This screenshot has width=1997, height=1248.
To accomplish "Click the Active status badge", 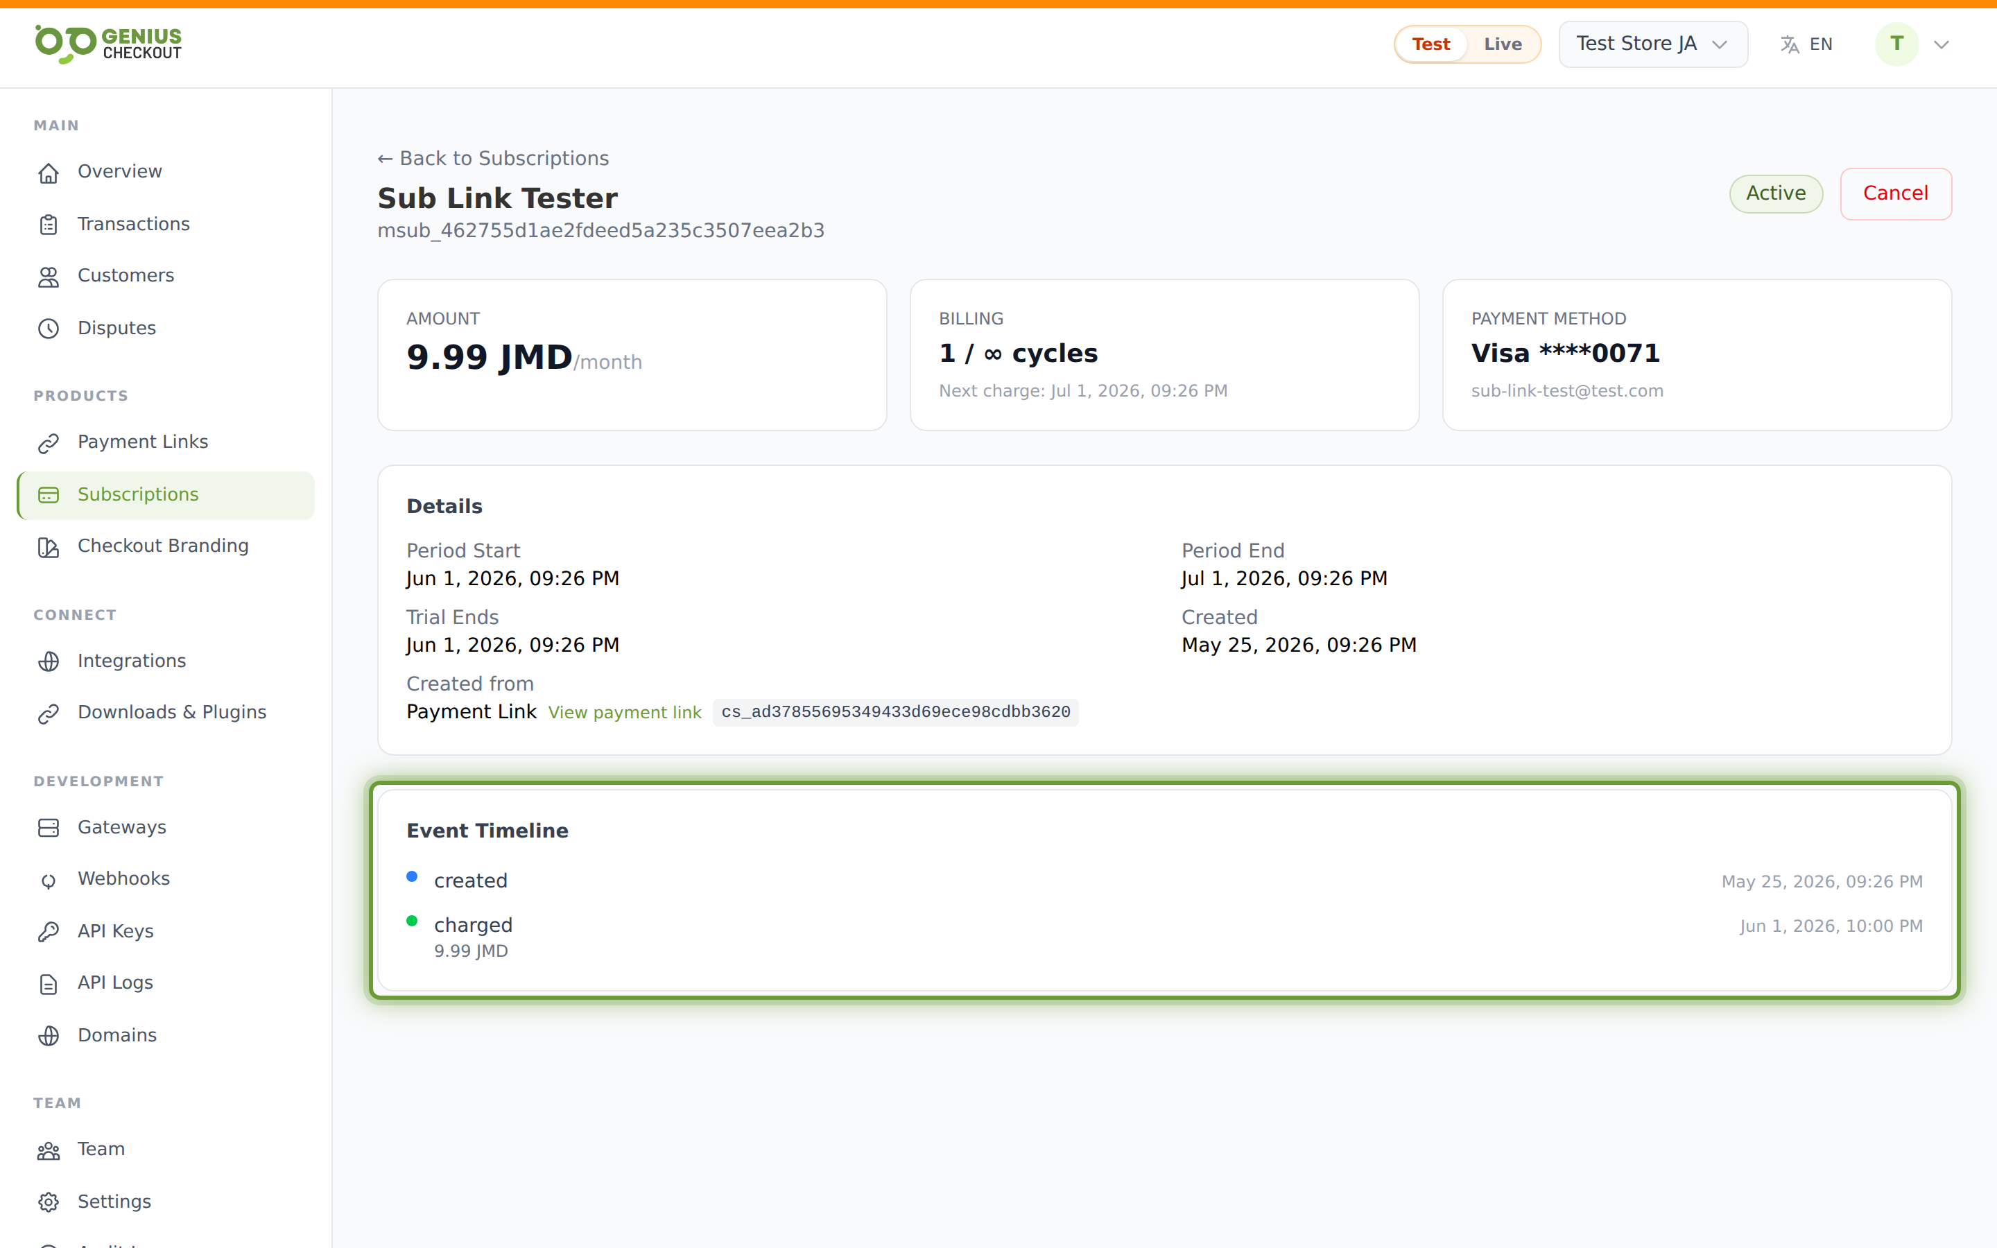I will [x=1776, y=194].
